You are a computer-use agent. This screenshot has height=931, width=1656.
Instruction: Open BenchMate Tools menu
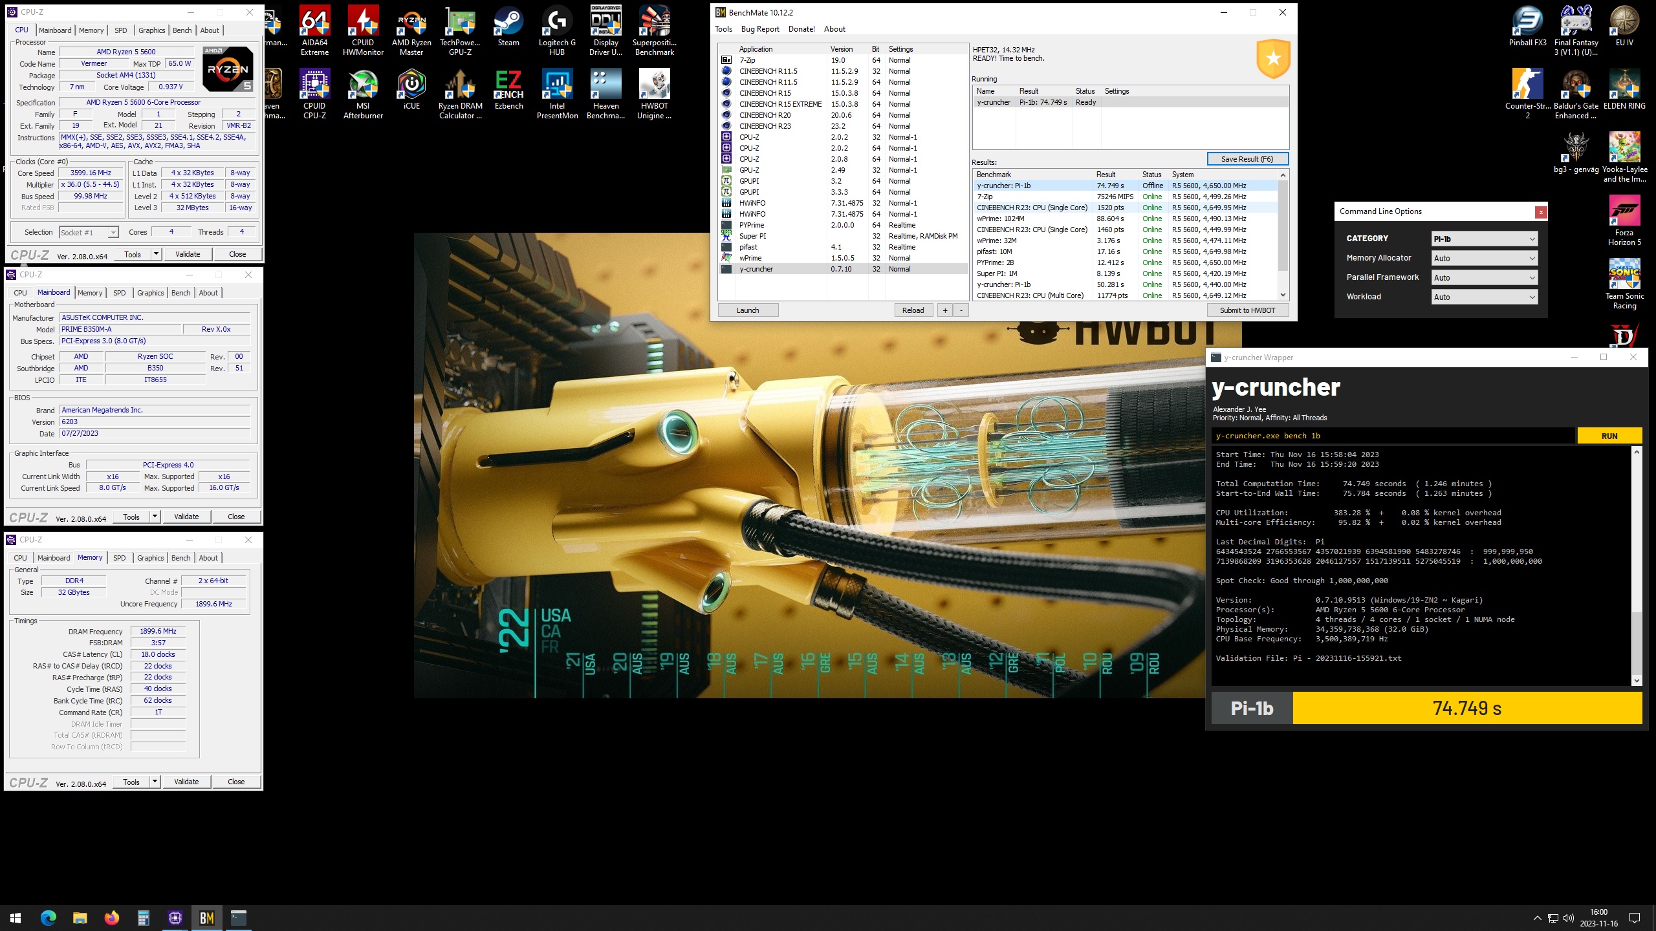coord(723,29)
